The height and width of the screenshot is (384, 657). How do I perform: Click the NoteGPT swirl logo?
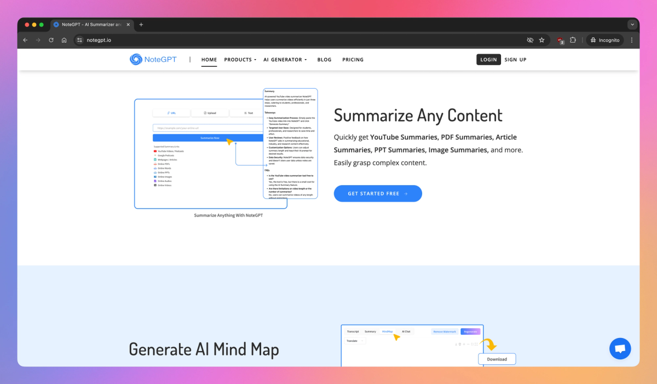136,59
